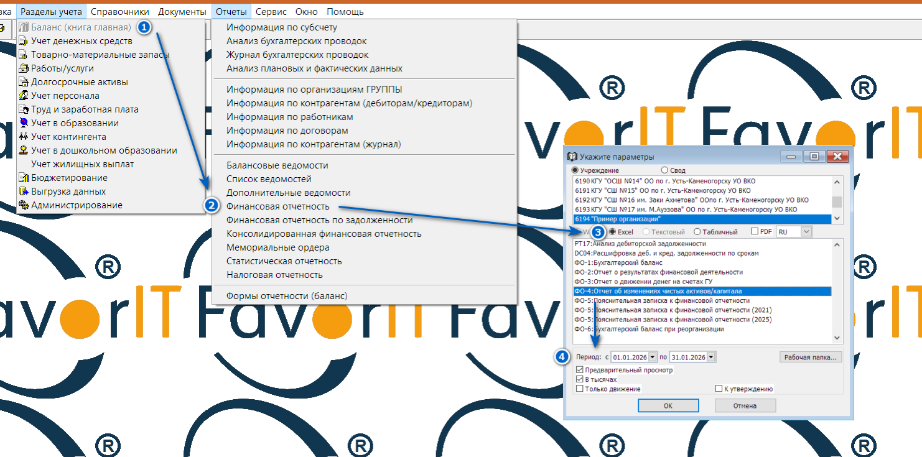Open the Справочники menu
922x457 pixels.
point(119,11)
